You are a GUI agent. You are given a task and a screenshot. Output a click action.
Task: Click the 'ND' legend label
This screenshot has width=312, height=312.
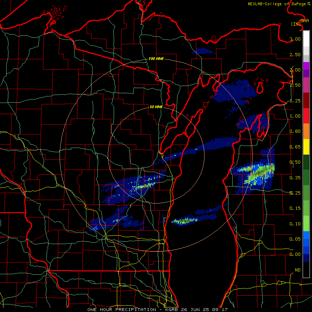click(298, 270)
